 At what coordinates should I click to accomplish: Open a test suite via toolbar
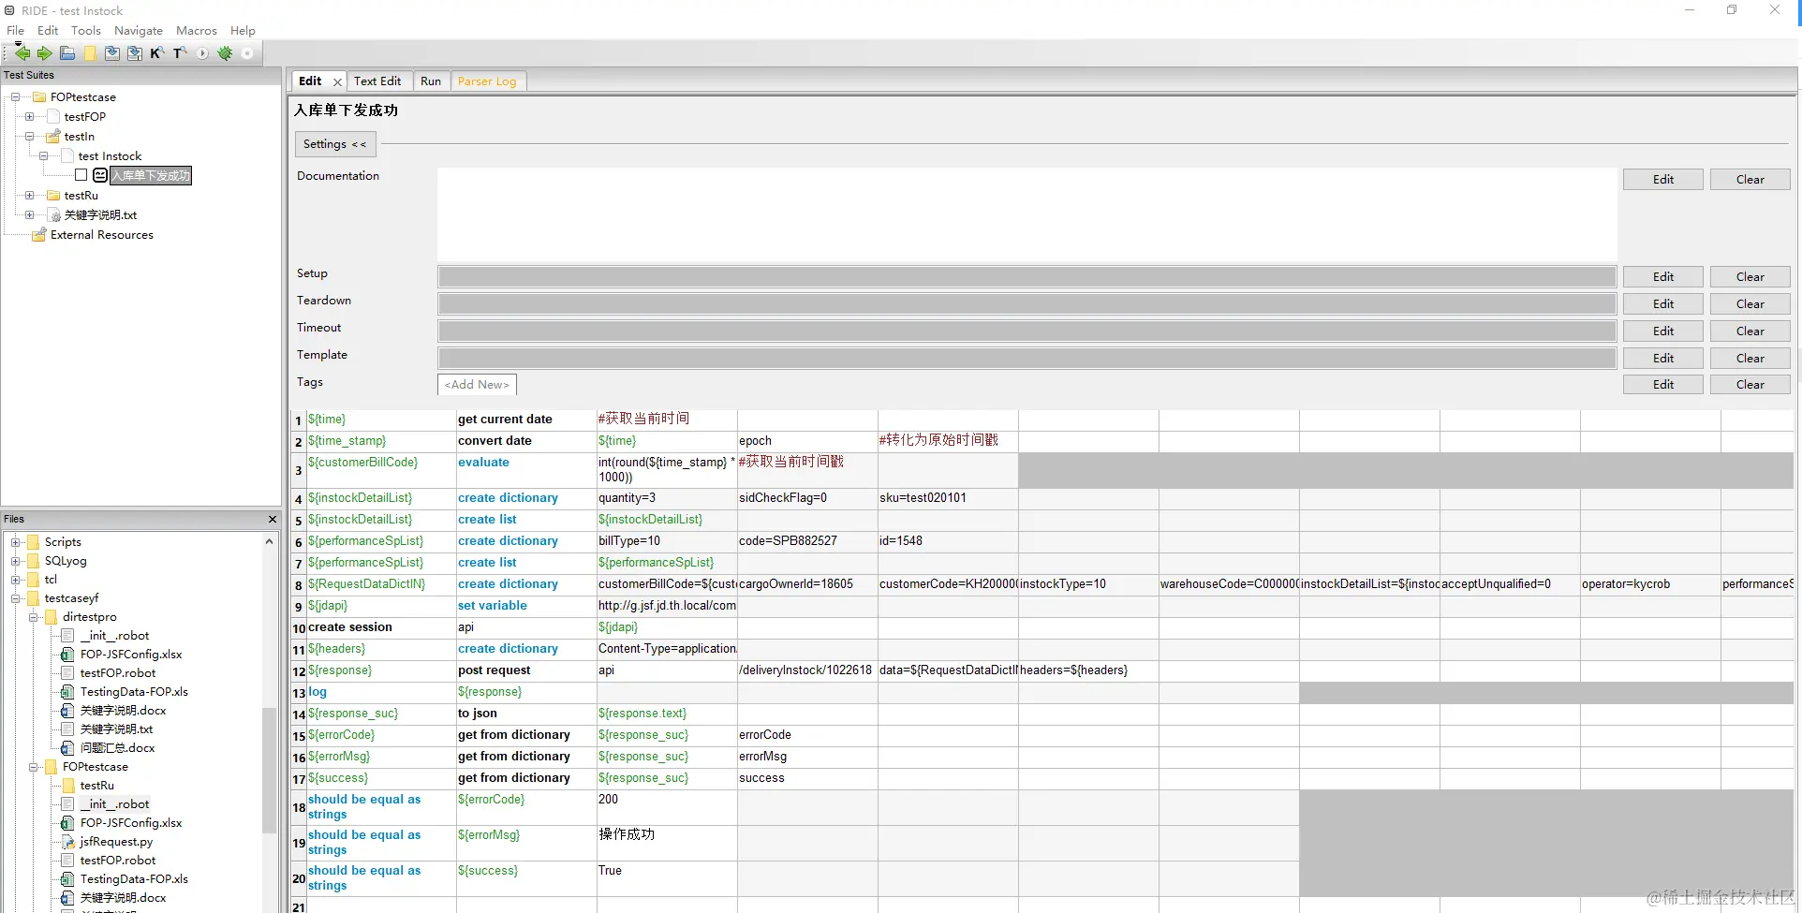[x=67, y=53]
